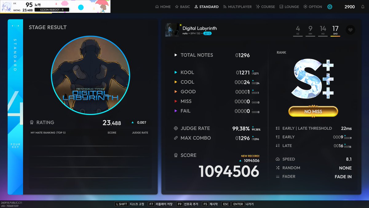This screenshot has width=369, height=208.
Task: Click the speed value 8.1
Action: [349, 159]
